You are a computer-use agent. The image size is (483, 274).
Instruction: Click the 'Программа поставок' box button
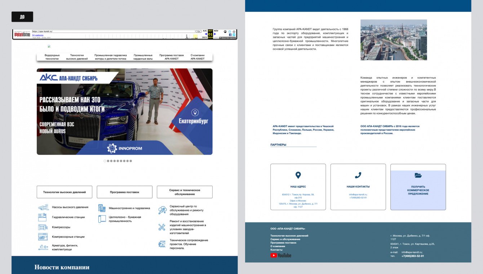[124, 192]
